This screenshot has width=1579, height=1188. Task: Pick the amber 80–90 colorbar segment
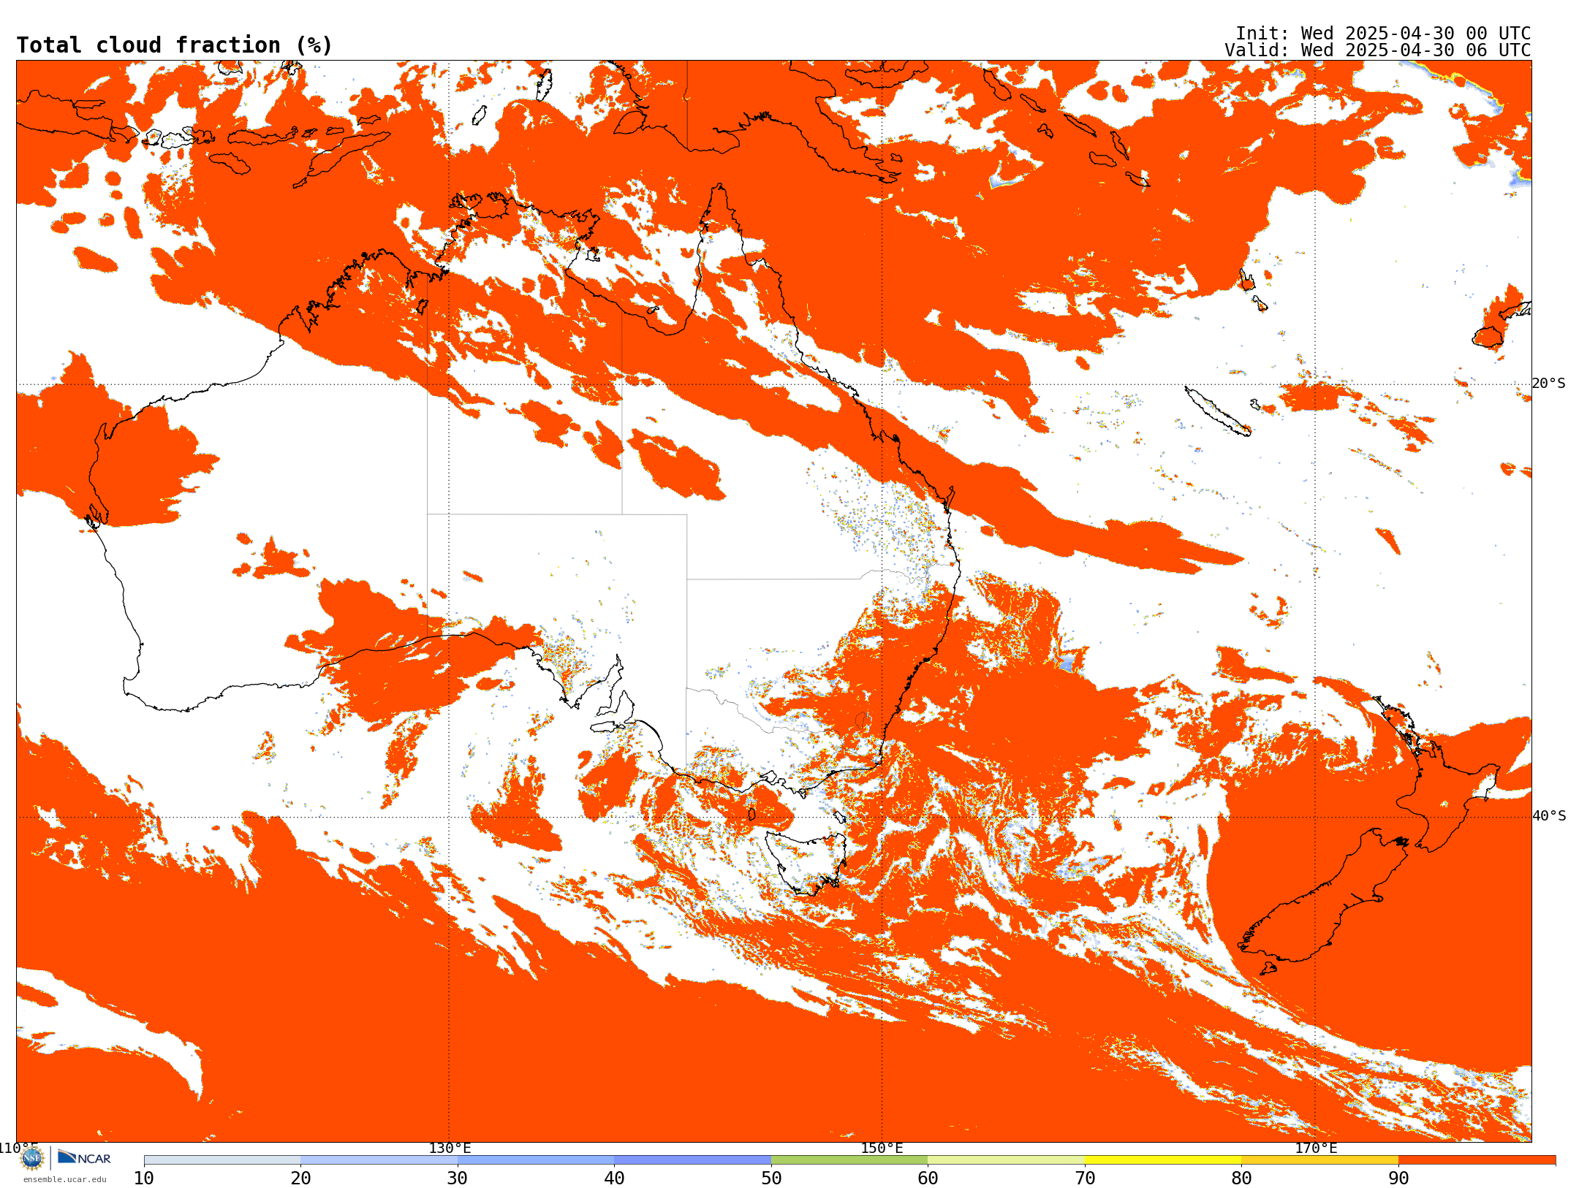[x=1319, y=1160]
